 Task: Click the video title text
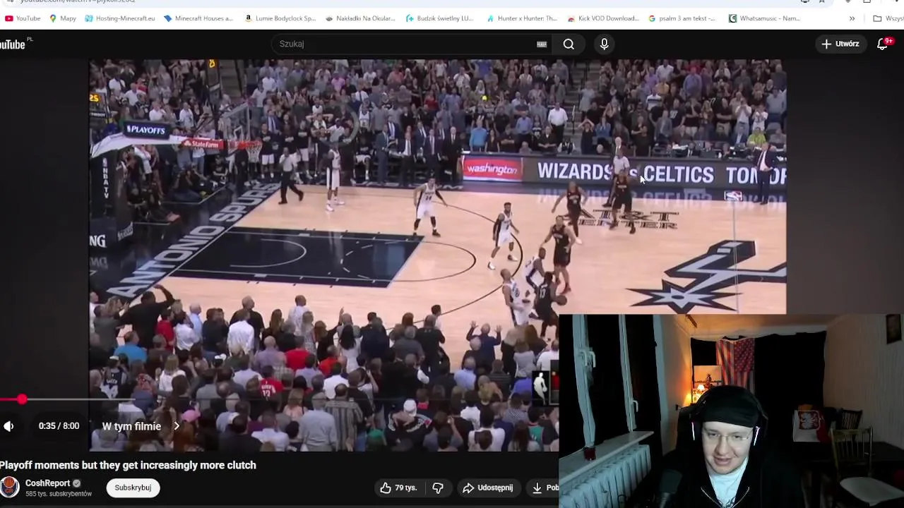click(128, 465)
